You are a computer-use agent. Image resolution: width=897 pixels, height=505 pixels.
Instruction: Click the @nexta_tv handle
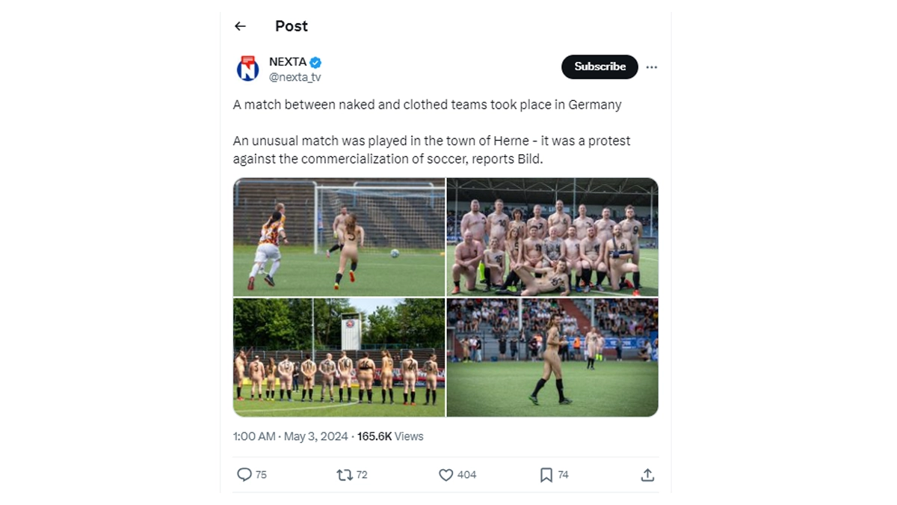295,77
